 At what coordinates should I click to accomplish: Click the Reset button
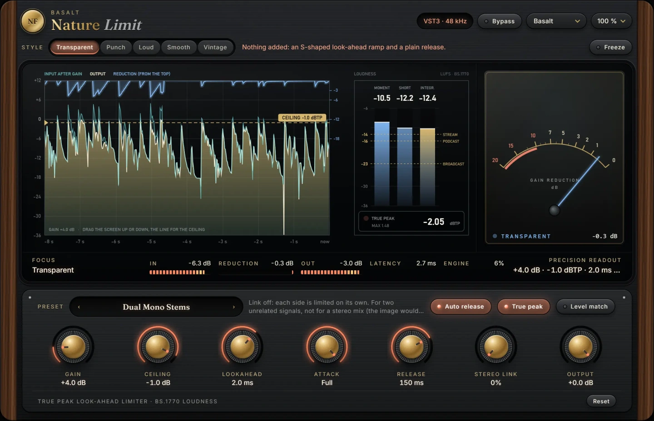601,401
